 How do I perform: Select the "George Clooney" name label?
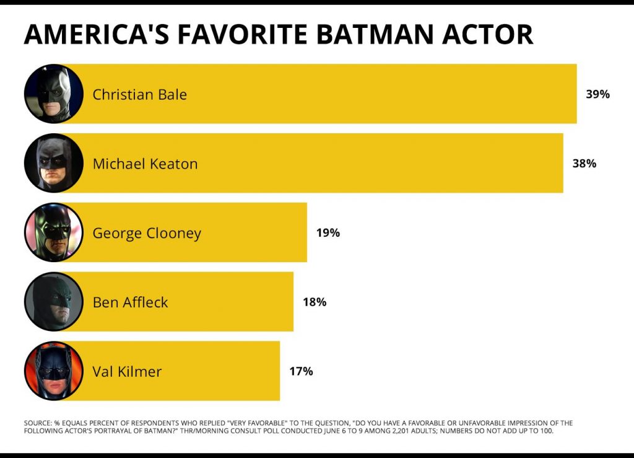click(x=147, y=234)
